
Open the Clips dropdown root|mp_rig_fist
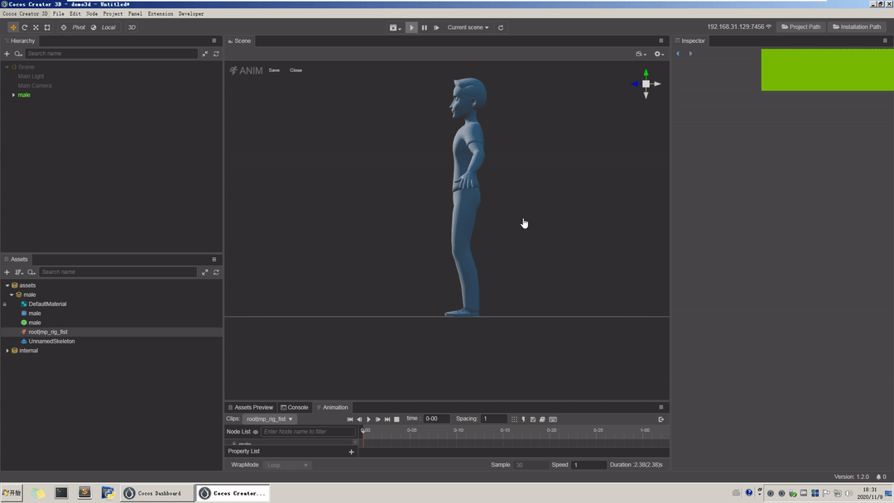click(269, 419)
